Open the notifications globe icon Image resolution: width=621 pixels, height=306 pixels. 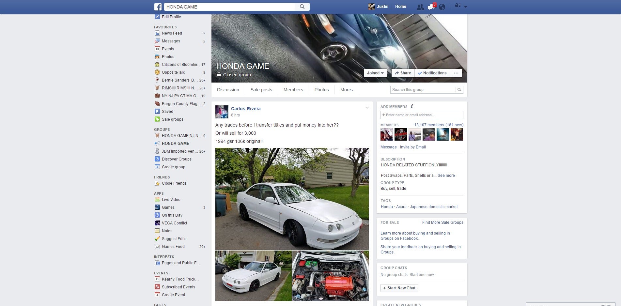(x=442, y=7)
